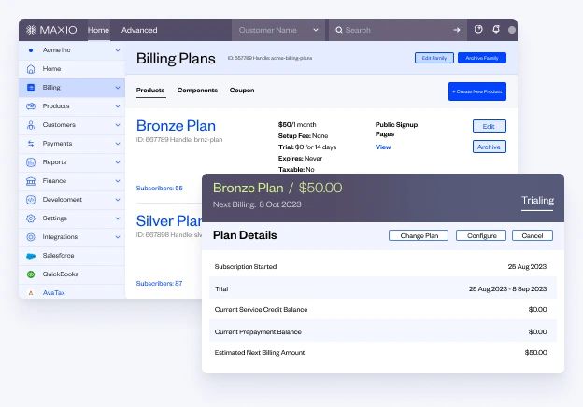Expand the Acme Inc account switcher
The height and width of the screenshot is (407, 583).
pyautogui.click(x=118, y=50)
